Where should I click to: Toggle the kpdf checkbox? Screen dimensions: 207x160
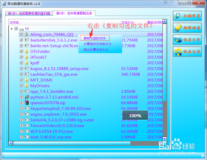[x=21, y=63]
